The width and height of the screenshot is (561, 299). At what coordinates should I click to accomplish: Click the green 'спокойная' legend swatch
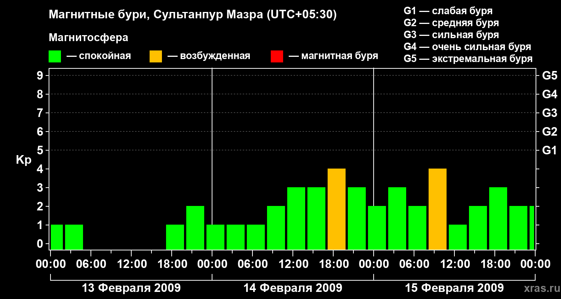(x=55, y=56)
